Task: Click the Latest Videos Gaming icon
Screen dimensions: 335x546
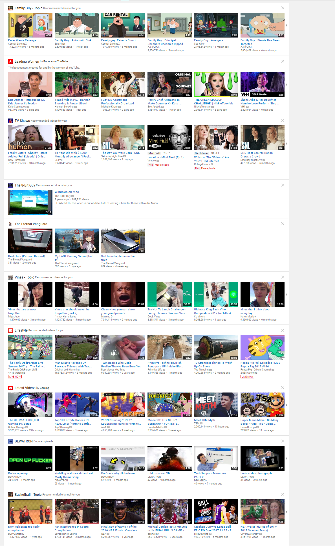Action: pyautogui.click(x=10, y=388)
